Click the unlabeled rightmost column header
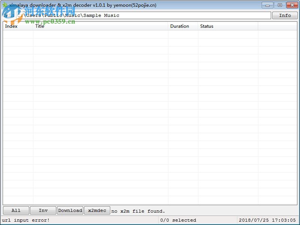 [277, 26]
